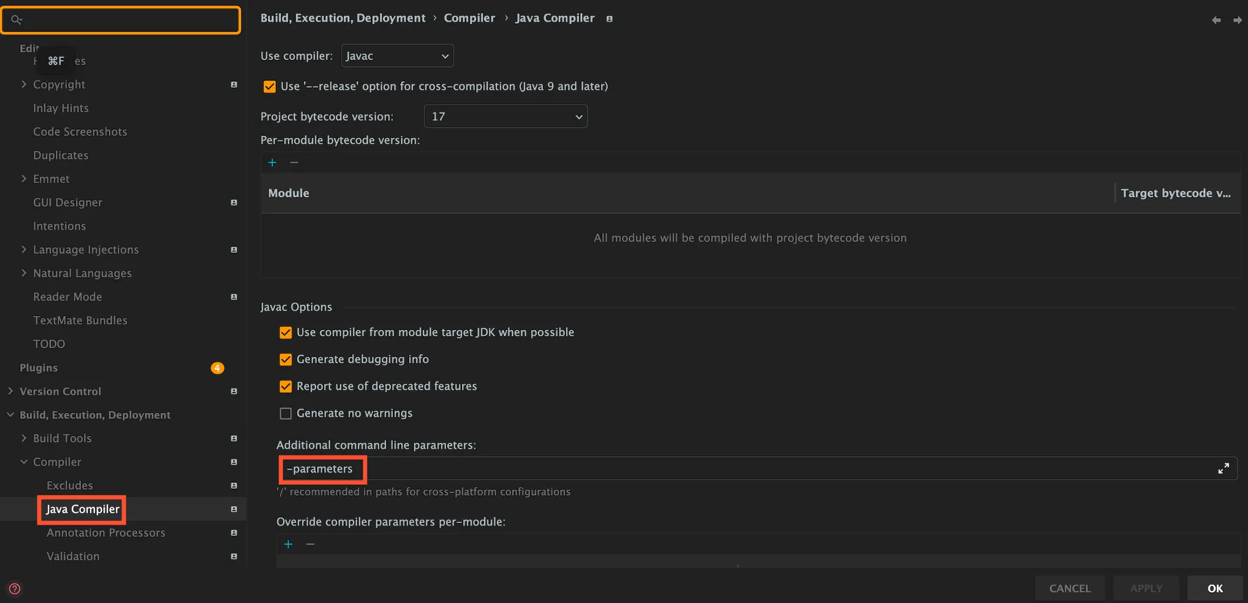
Task: Add a per-module bytecode version with the plus icon
Action: click(x=272, y=162)
